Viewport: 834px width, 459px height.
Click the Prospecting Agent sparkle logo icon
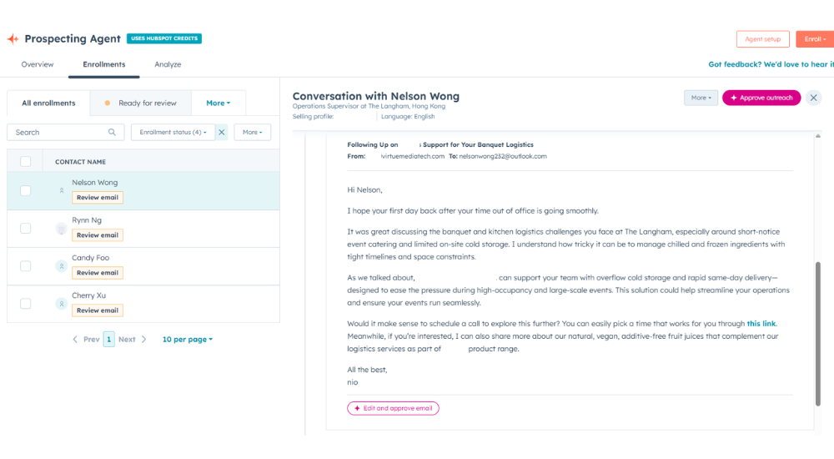point(13,39)
